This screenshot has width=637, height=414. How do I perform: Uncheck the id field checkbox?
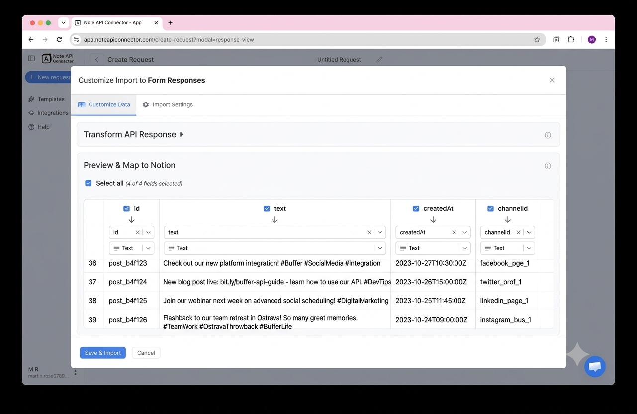(126, 209)
